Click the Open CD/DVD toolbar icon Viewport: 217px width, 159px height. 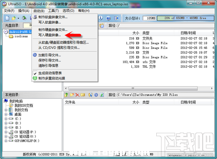point(24,18)
